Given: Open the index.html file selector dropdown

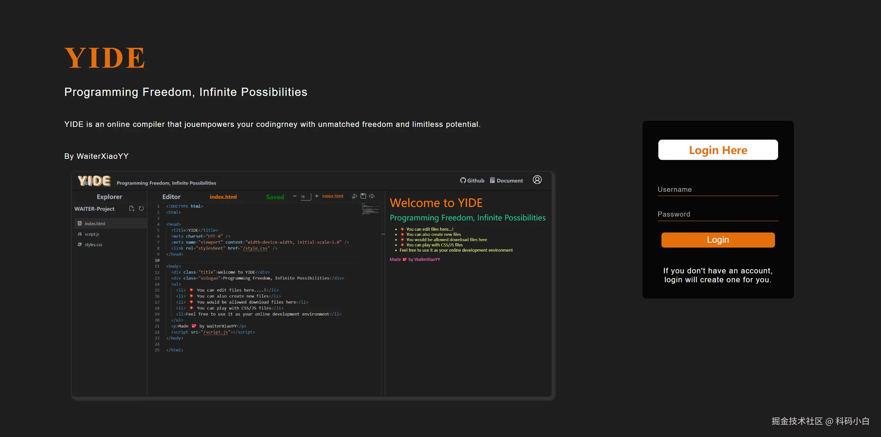Looking at the screenshot, I should pos(332,196).
